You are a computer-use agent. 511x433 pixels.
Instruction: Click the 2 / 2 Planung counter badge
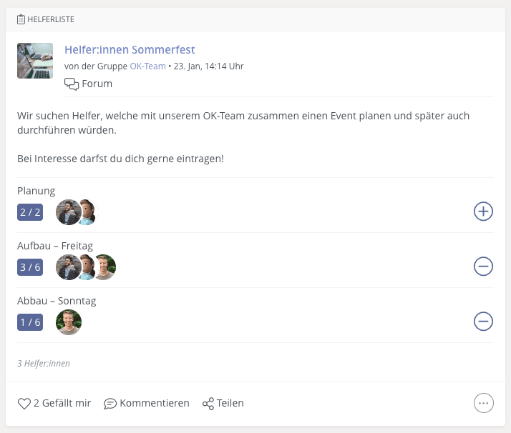pos(30,212)
